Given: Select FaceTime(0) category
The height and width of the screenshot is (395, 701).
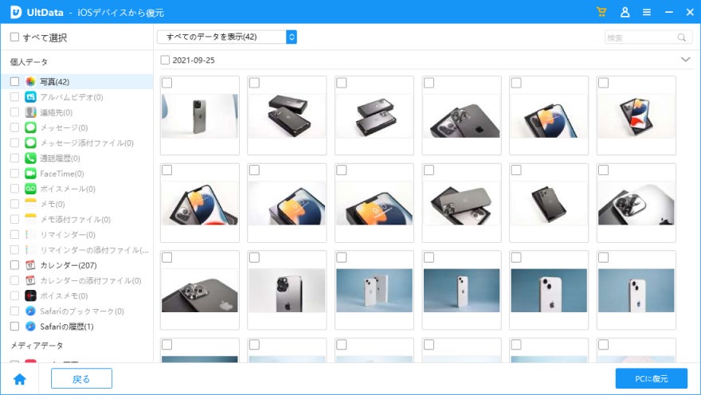Looking at the screenshot, I should click(61, 174).
